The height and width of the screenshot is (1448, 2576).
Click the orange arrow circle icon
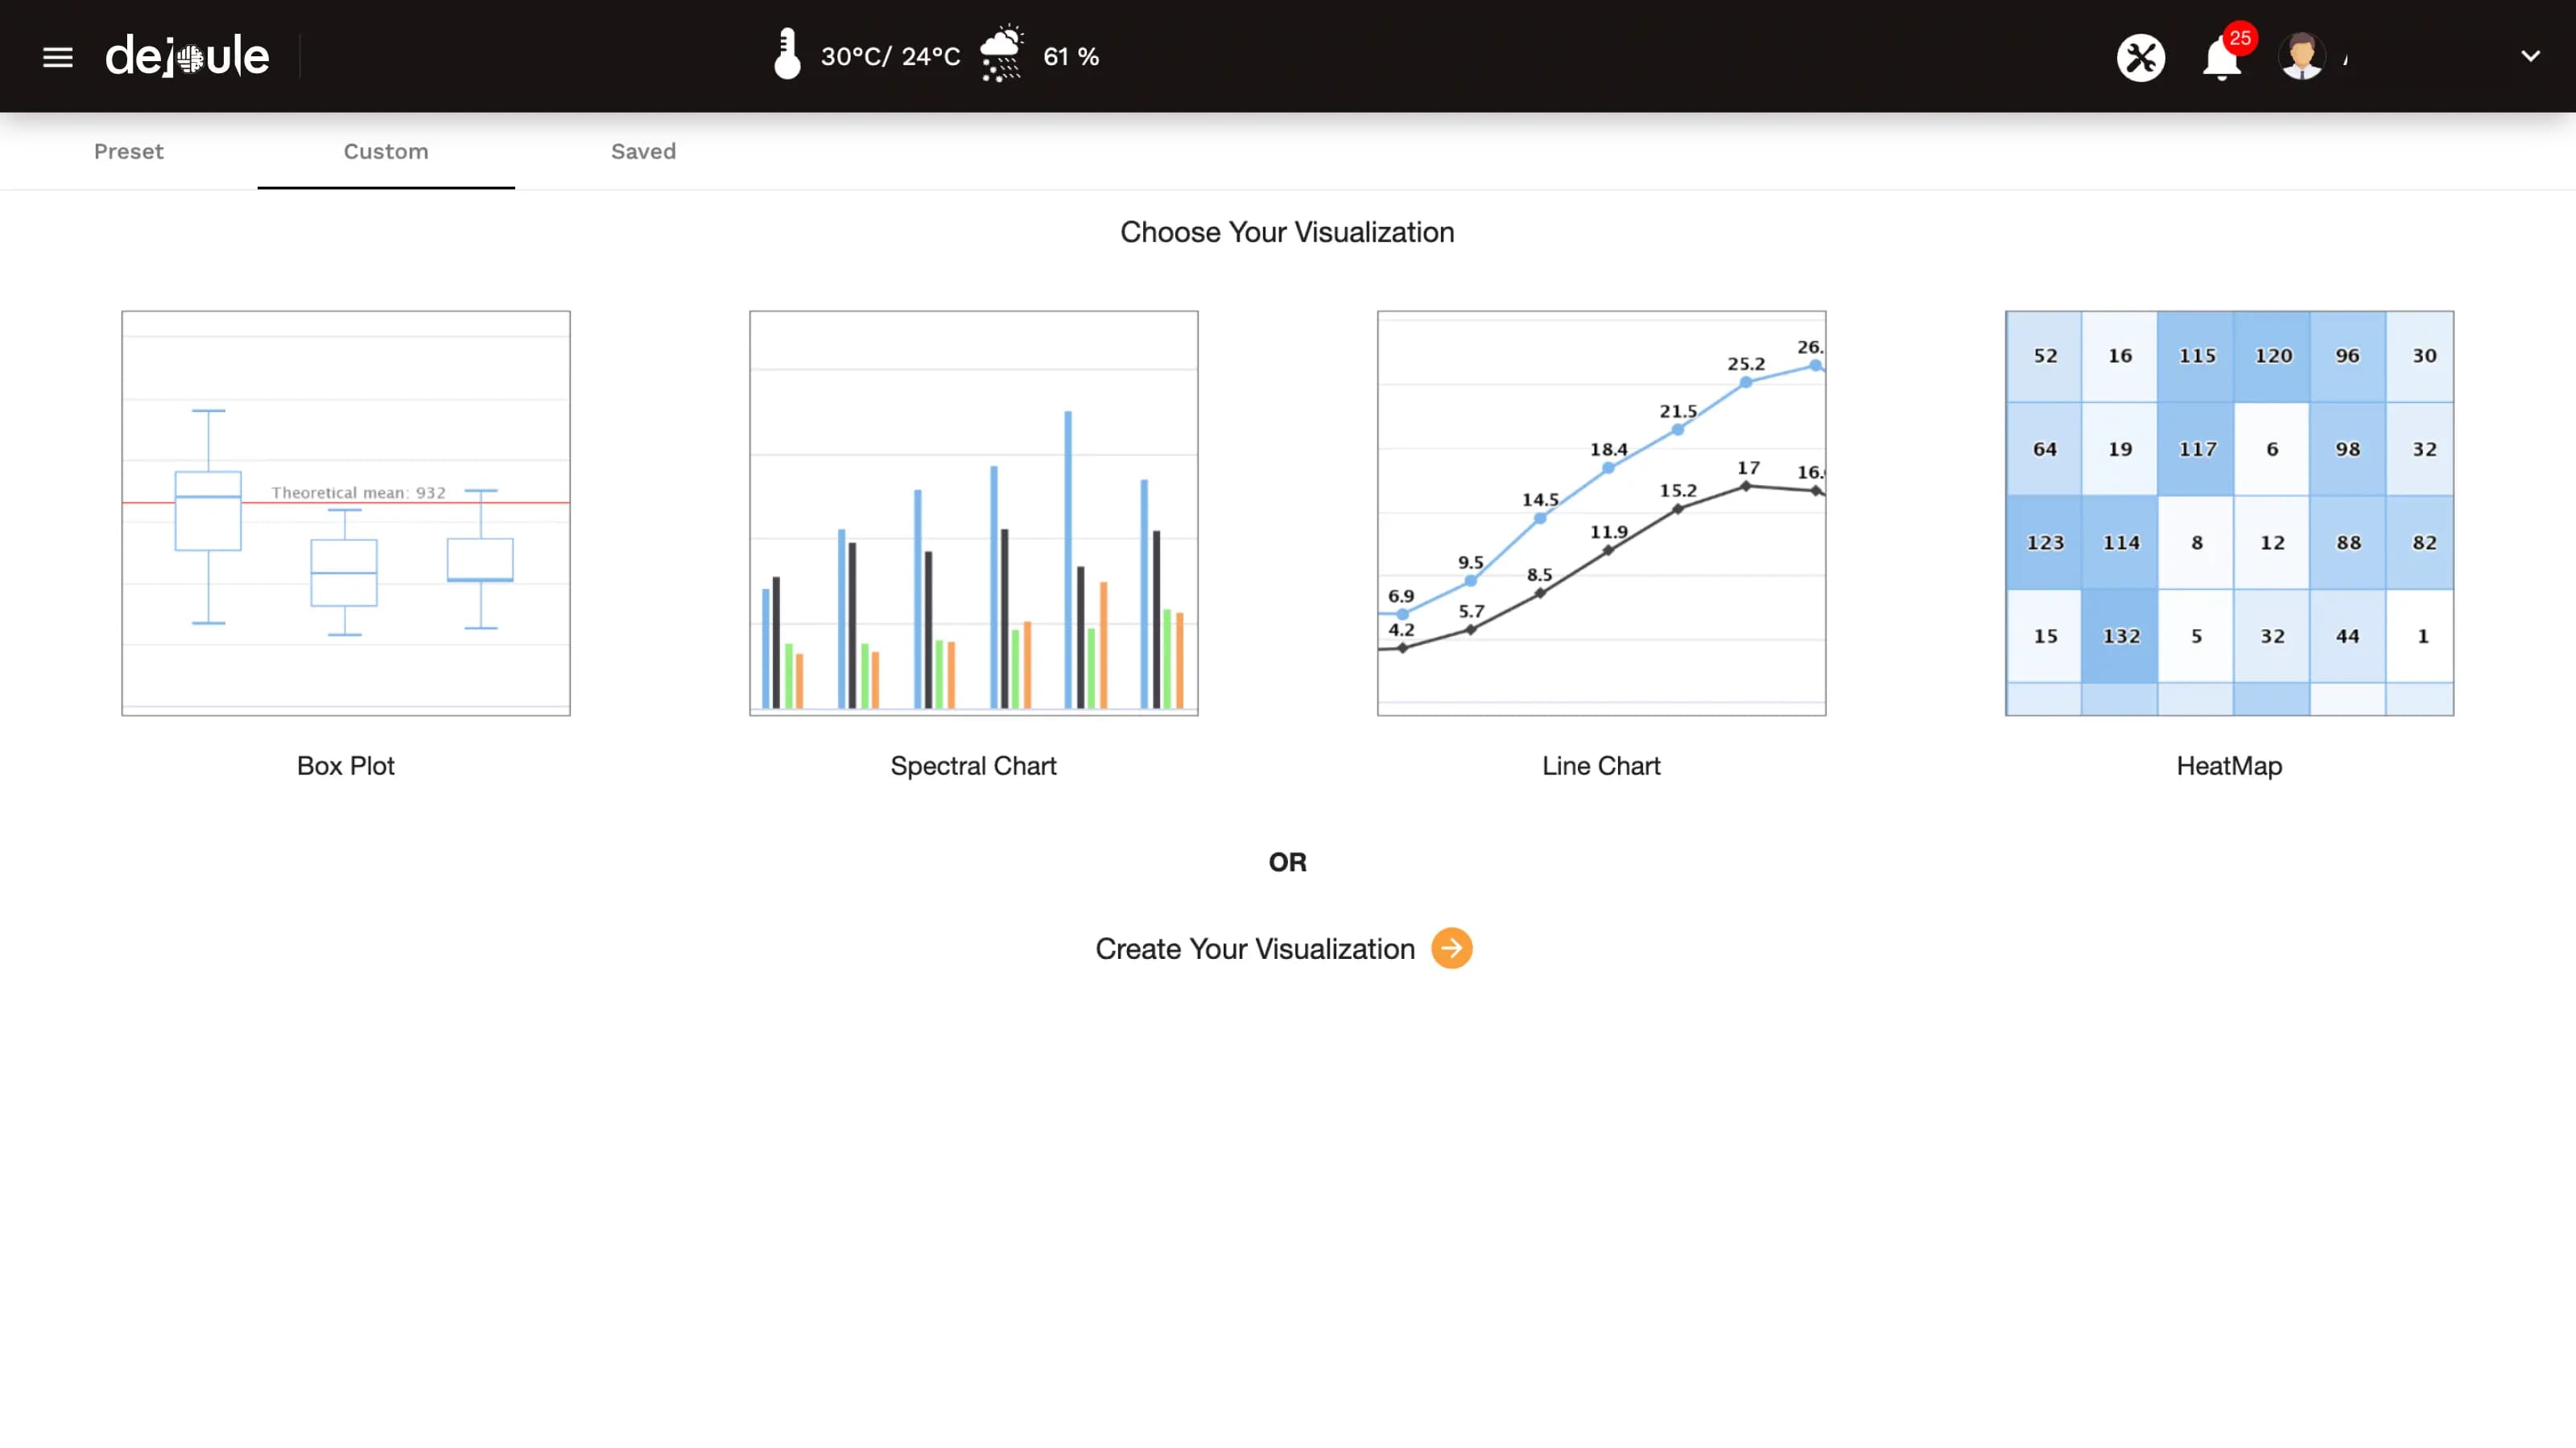click(x=1451, y=948)
